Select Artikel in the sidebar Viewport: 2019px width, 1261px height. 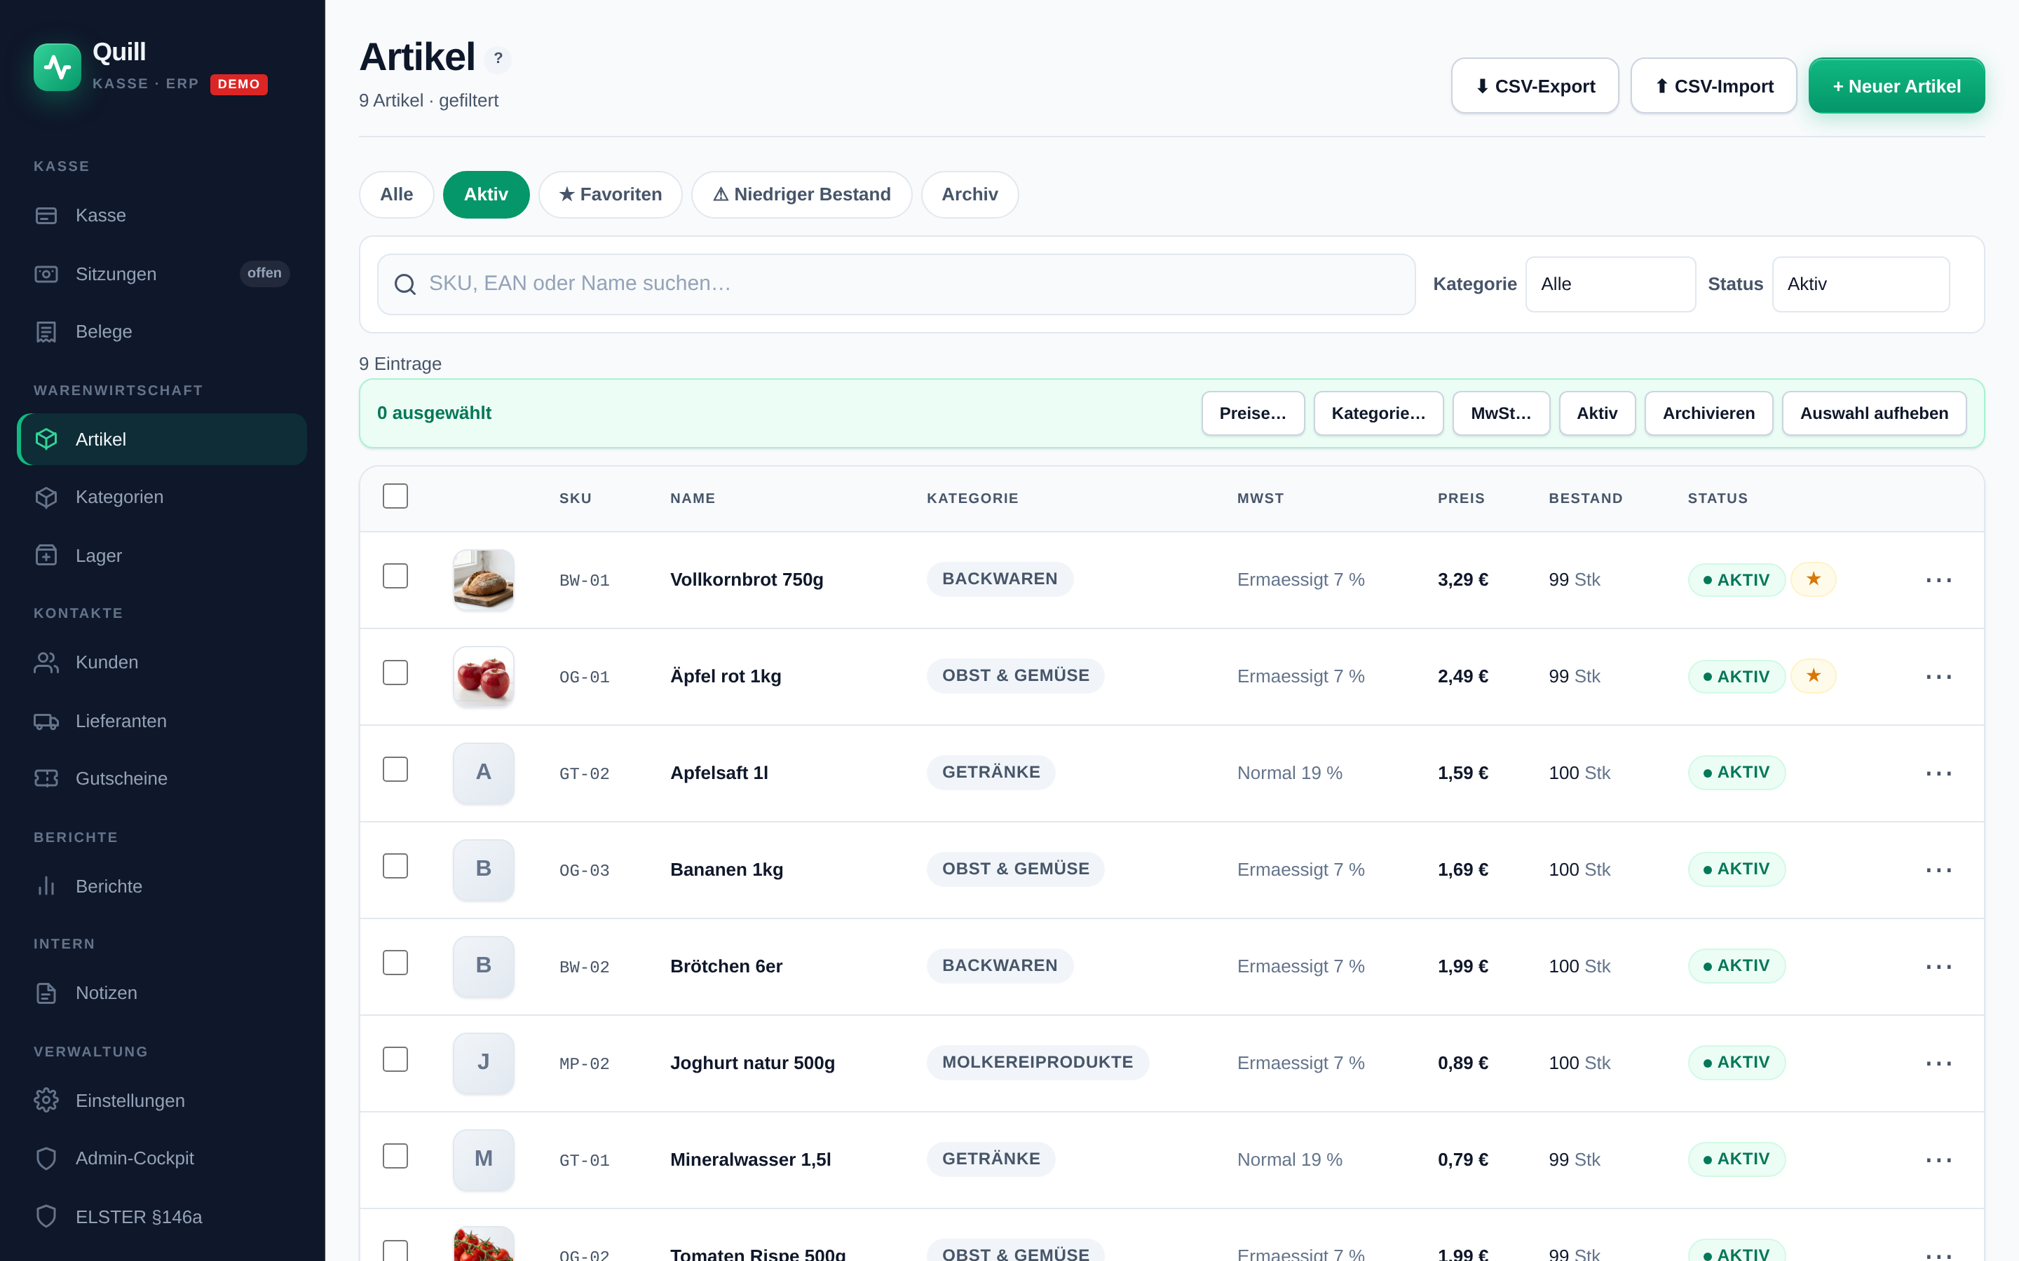[x=162, y=439]
